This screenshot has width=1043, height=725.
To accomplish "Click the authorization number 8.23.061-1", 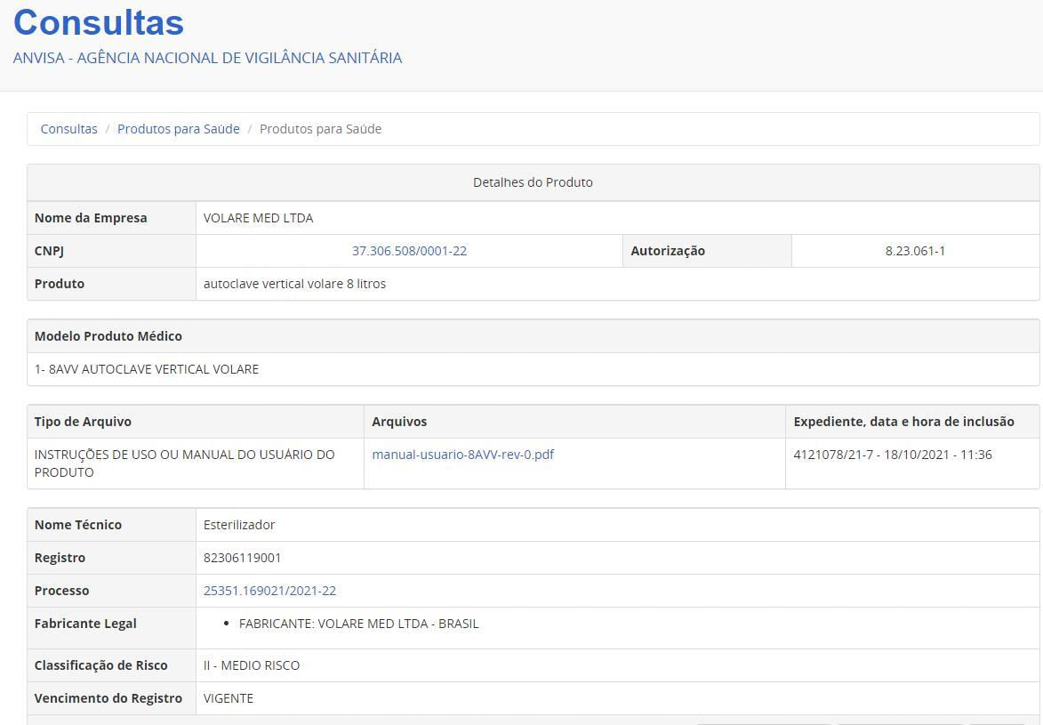I will (x=915, y=251).
